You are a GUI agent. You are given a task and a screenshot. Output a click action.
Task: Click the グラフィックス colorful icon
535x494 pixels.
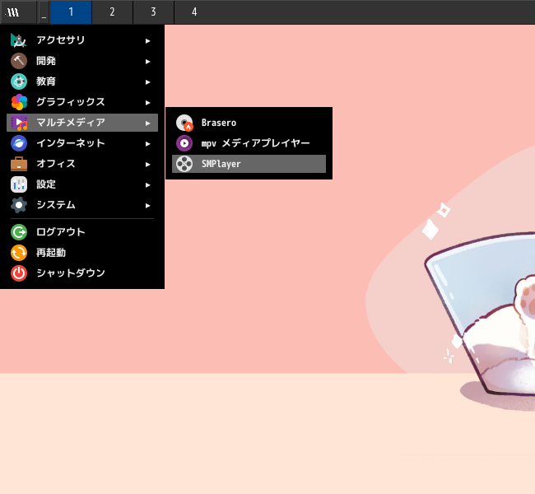point(19,102)
